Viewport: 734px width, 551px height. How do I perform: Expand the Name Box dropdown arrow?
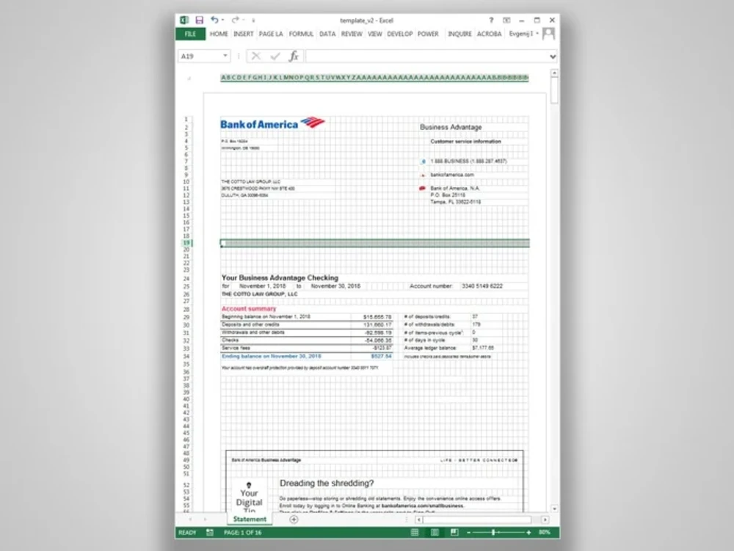click(225, 56)
